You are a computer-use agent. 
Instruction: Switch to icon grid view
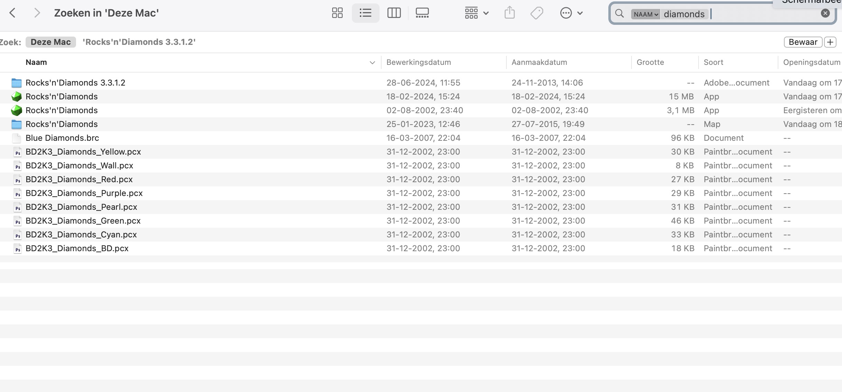point(337,13)
